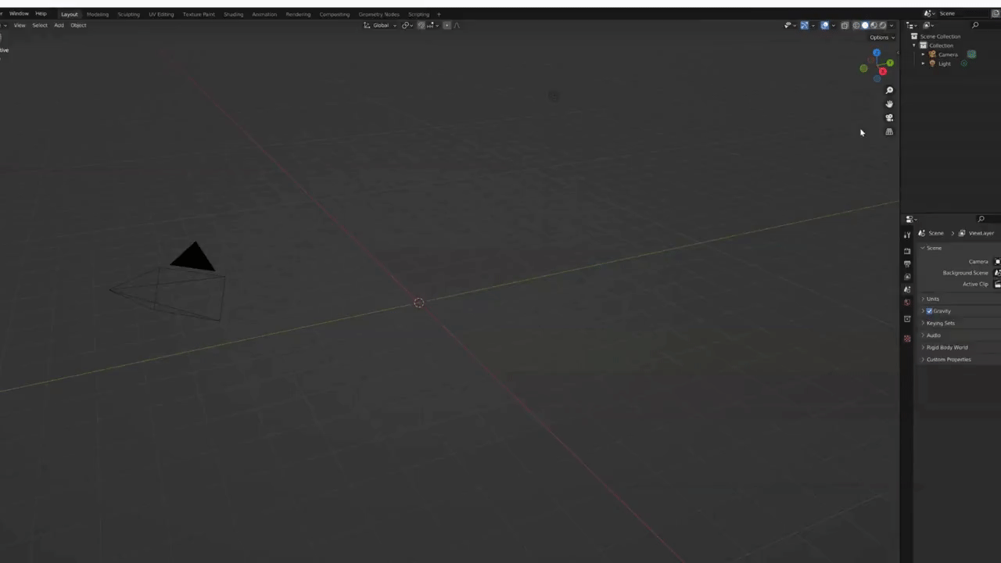Select the Scene properties tab icon
Screen dimensions: 1001x563
(907, 288)
